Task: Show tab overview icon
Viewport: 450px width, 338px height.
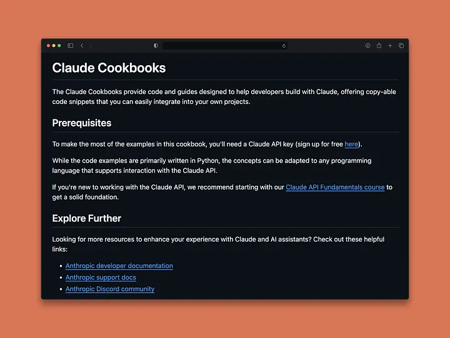Action: click(x=401, y=46)
